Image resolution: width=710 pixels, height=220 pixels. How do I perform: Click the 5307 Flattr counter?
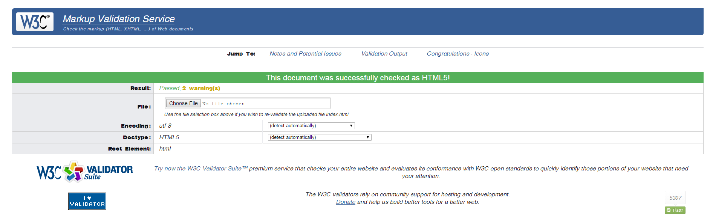675,198
